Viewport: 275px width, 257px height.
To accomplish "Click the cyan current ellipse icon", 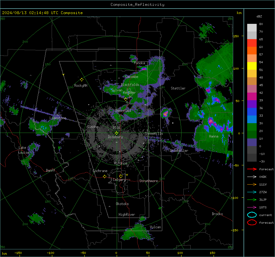I will pyautogui.click(x=252, y=215).
